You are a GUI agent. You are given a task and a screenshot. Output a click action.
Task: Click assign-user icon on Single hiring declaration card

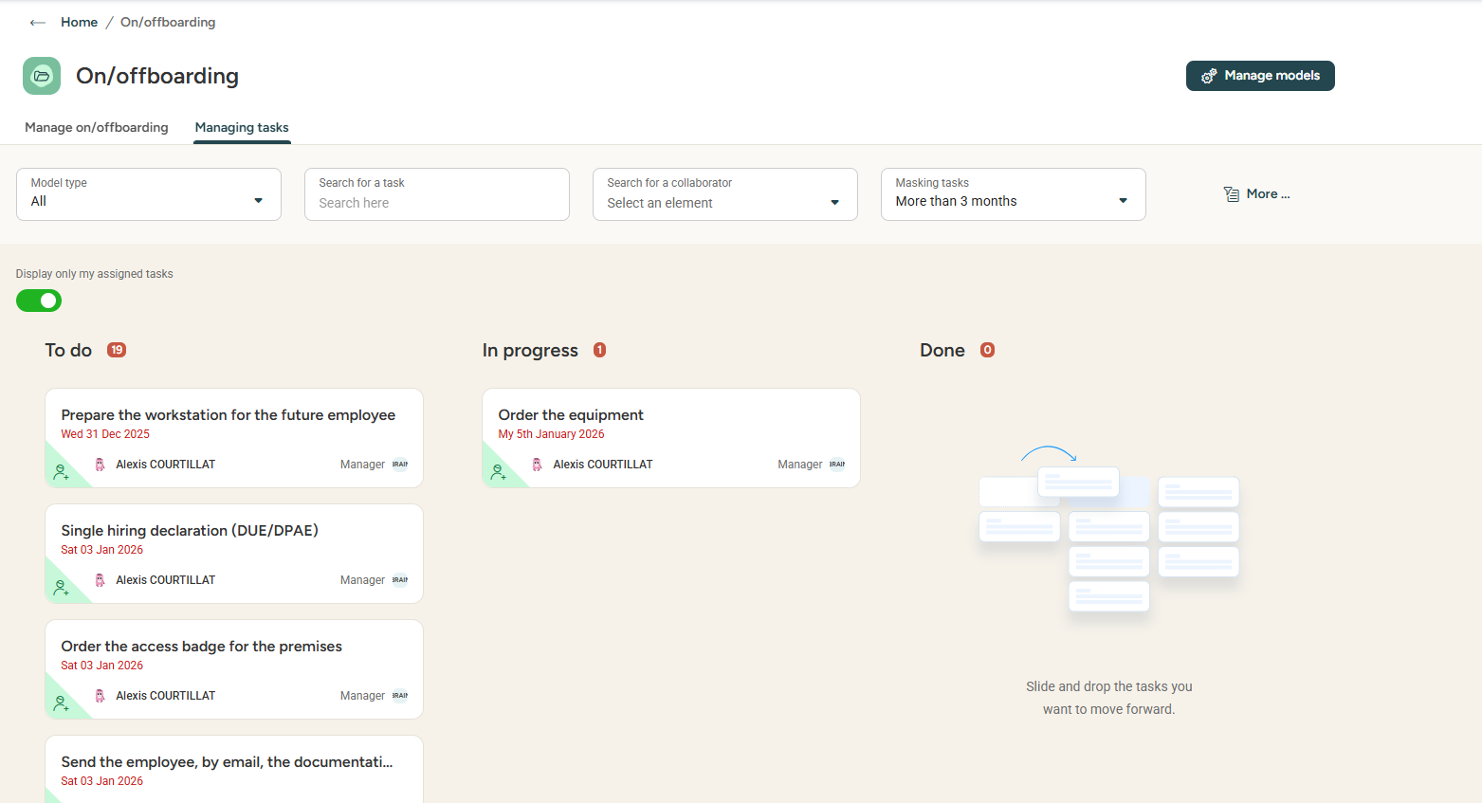pos(62,588)
